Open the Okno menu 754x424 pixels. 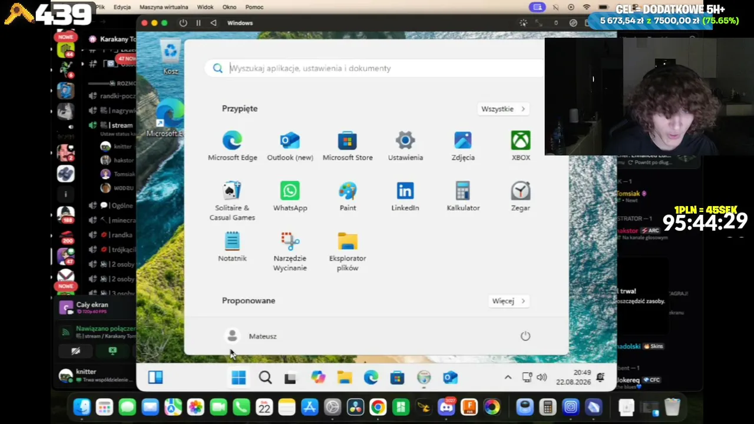point(229,7)
